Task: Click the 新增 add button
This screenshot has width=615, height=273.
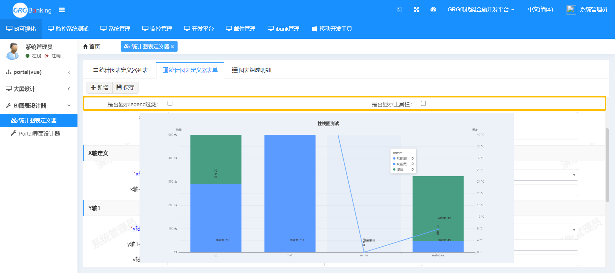Action: point(99,87)
